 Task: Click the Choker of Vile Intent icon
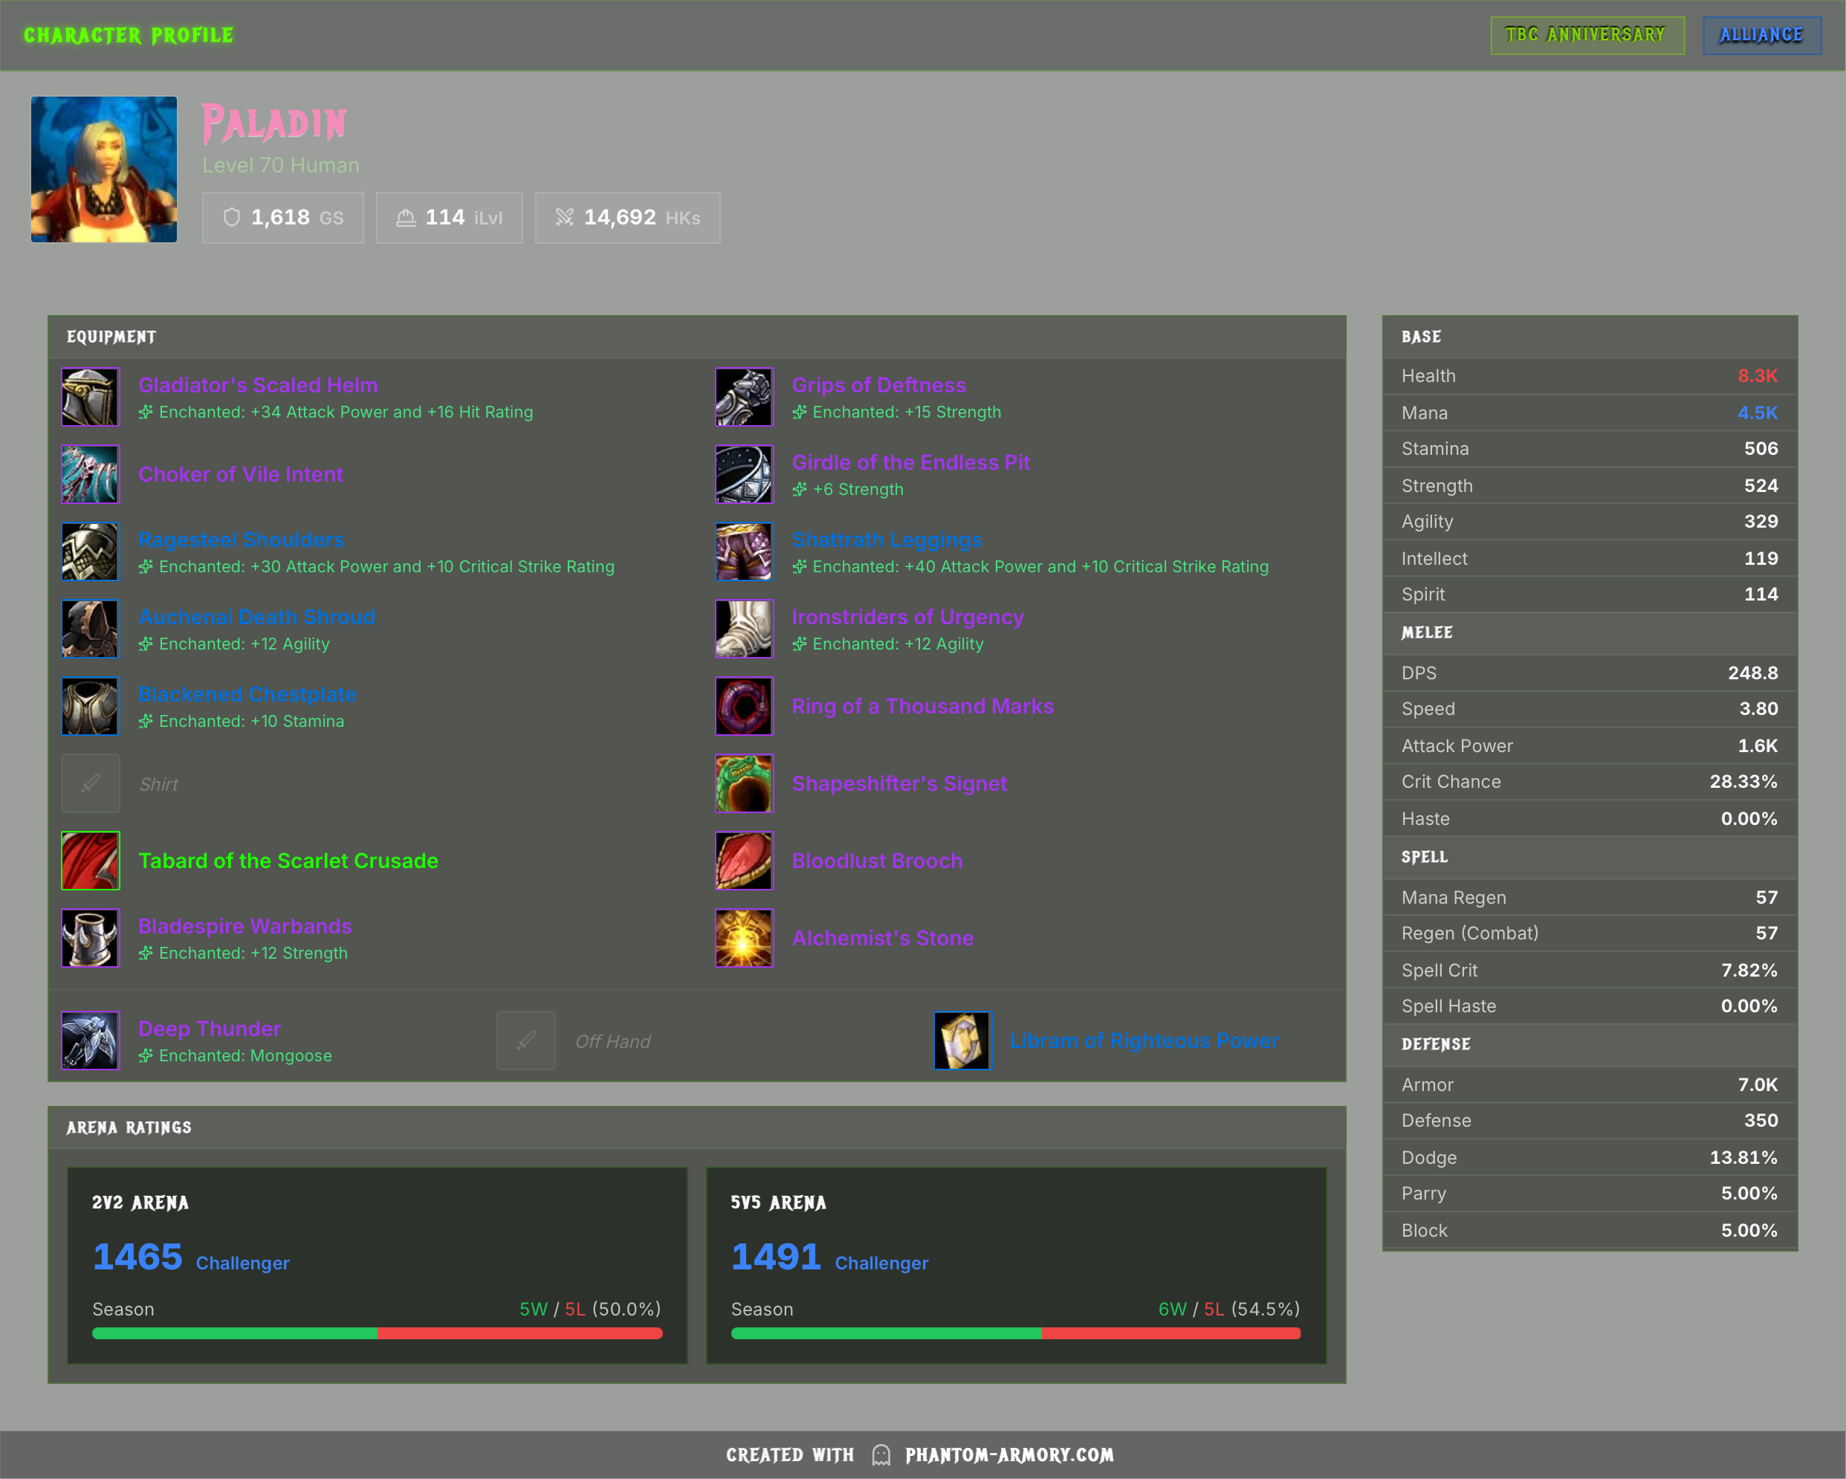pyautogui.click(x=90, y=474)
